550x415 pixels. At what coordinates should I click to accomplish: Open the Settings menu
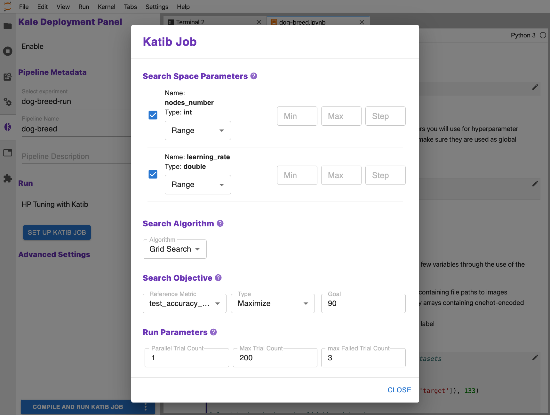coord(157,7)
